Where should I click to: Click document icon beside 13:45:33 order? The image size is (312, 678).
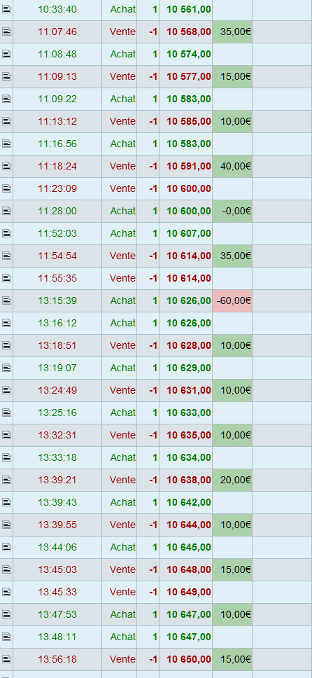pos(6,592)
